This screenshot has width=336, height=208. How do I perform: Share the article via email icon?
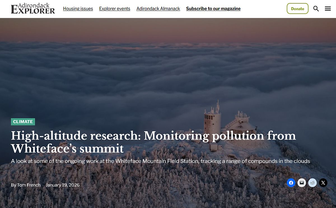coord(302,183)
